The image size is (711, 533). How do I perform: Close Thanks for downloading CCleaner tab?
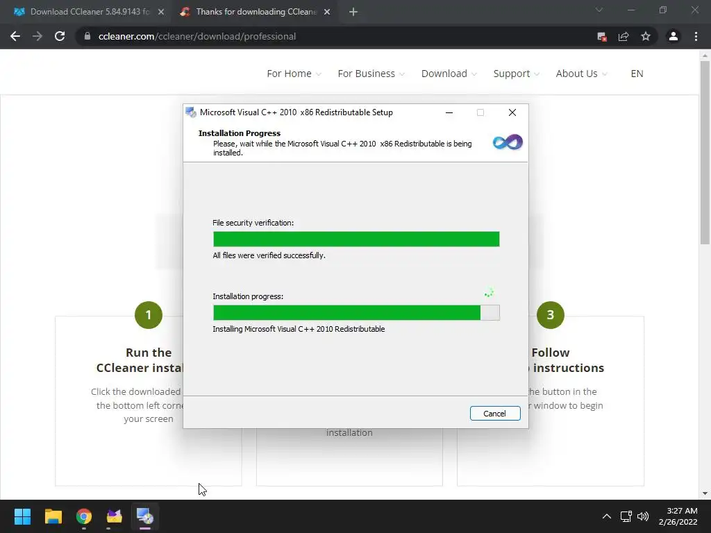pos(327,12)
